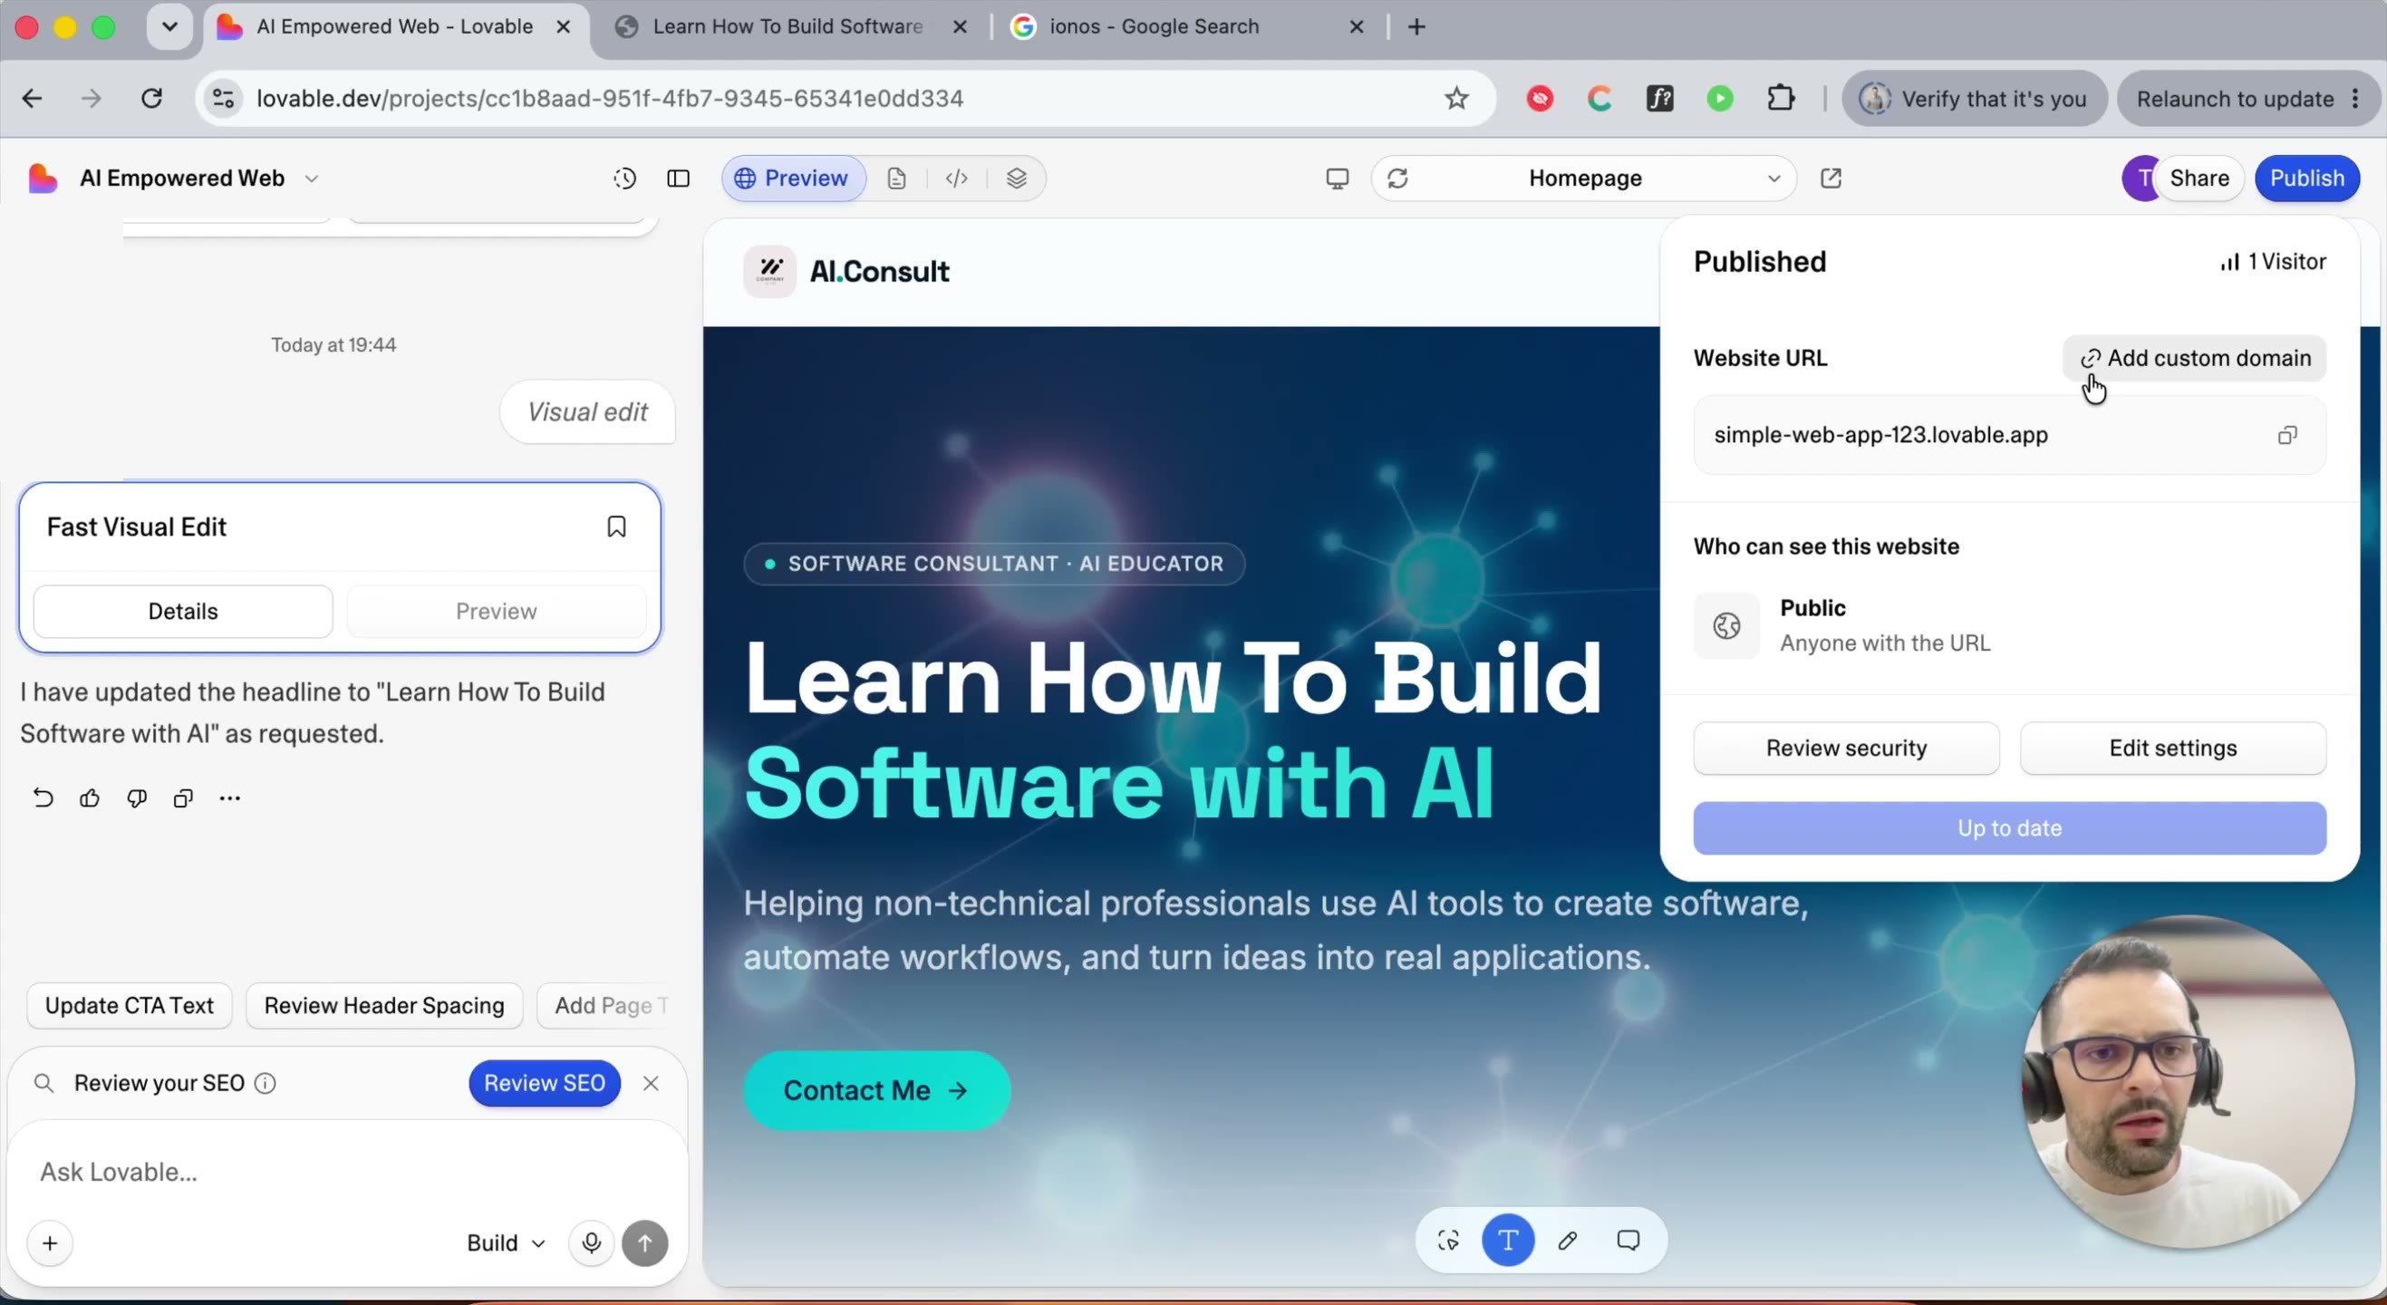Go back in browser history
This screenshot has height=1305, width=2387.
coord(33,98)
